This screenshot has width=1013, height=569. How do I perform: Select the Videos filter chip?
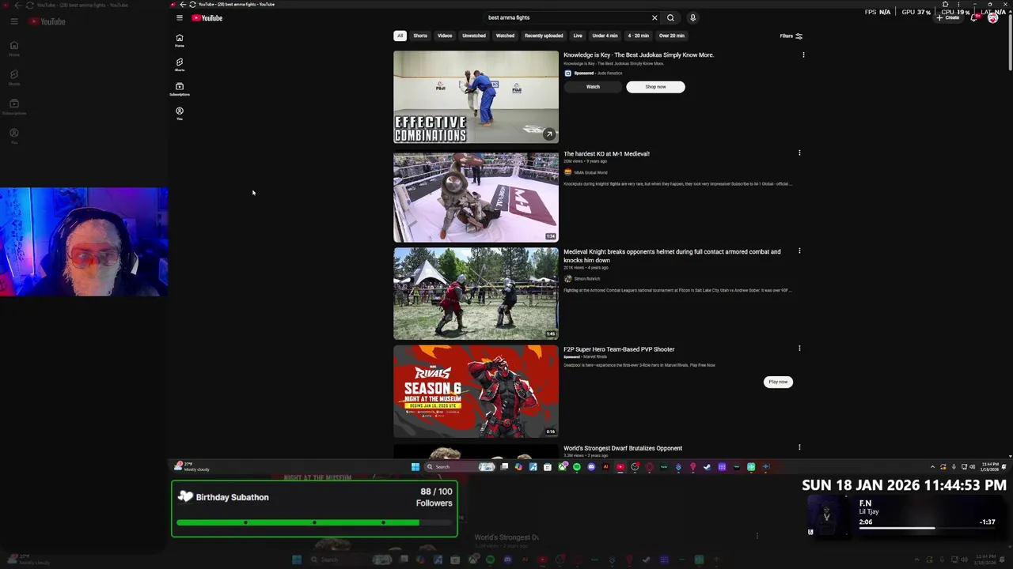click(x=445, y=36)
